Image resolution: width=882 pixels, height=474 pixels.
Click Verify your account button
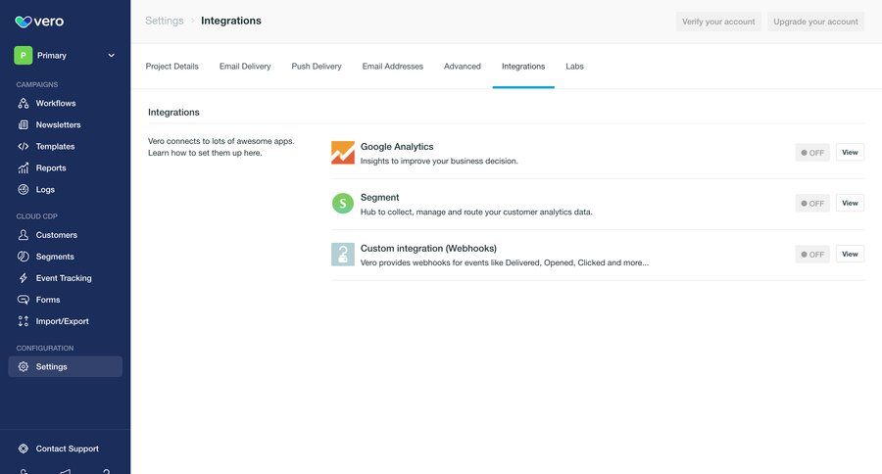[718, 22]
